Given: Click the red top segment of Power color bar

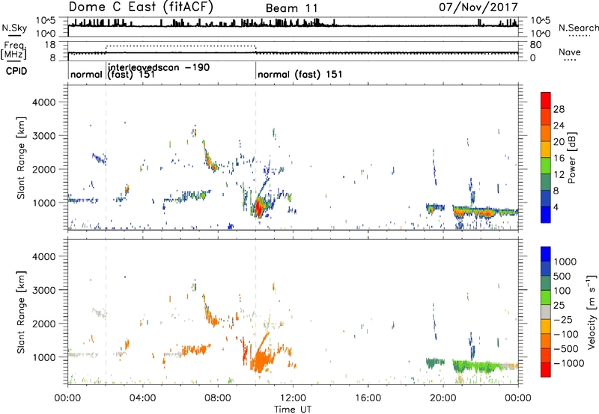Looking at the screenshot, I should (546, 101).
